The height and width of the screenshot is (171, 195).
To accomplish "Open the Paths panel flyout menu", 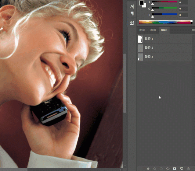I will [193, 30].
